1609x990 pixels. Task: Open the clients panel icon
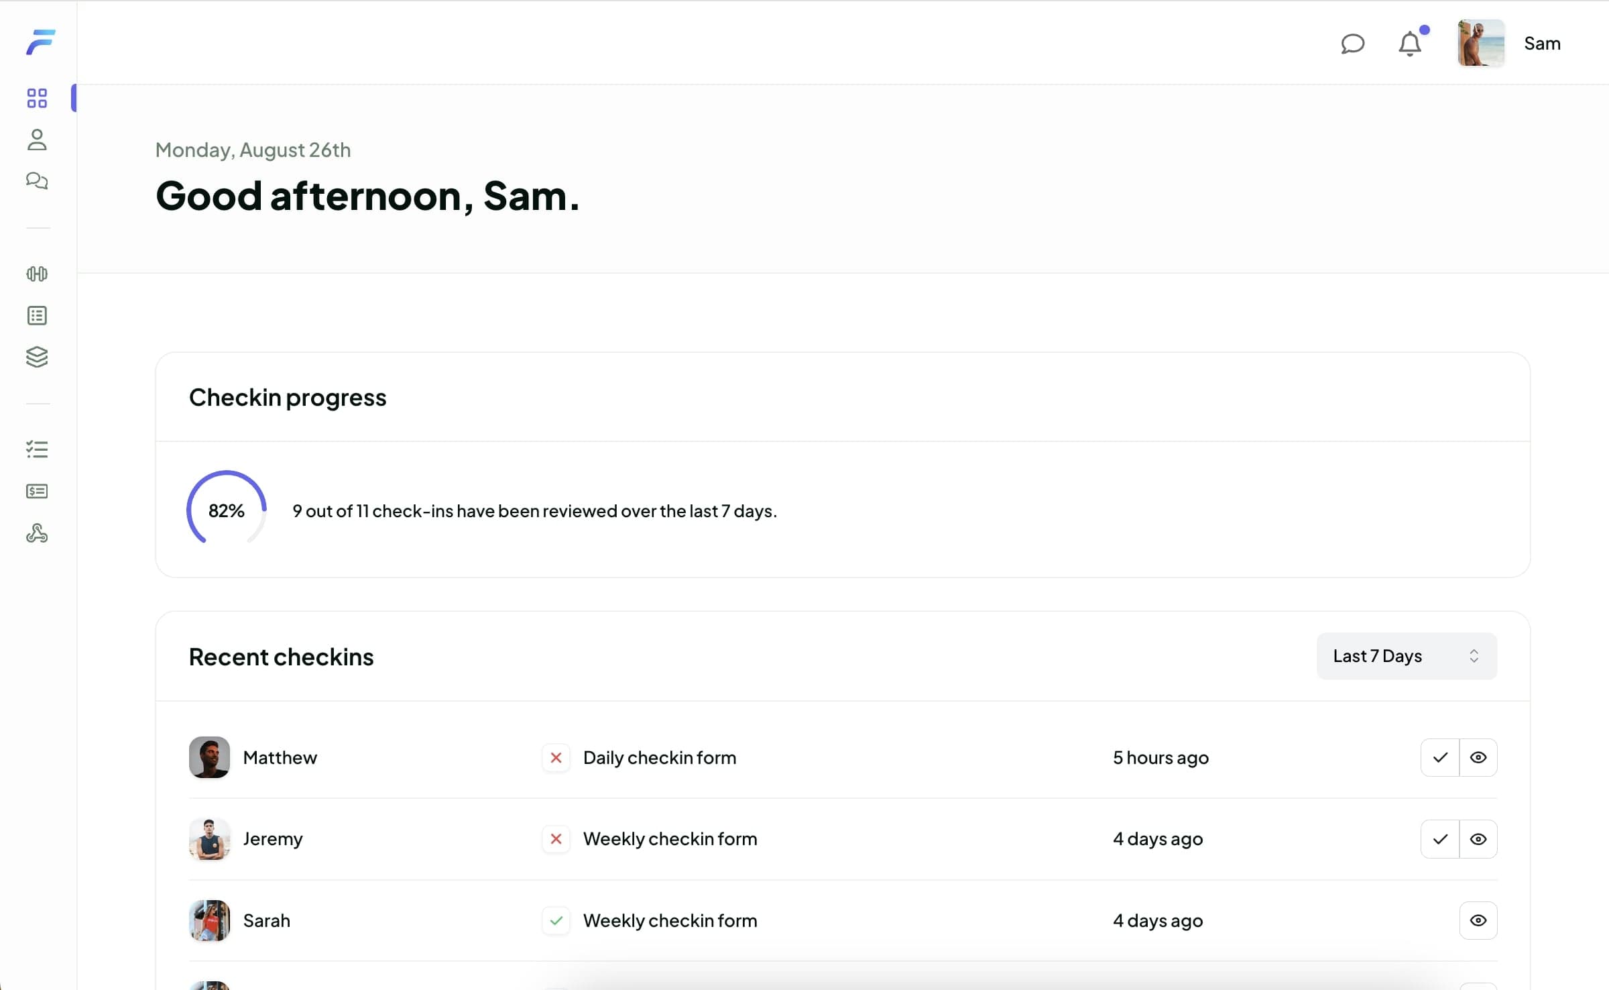click(38, 140)
